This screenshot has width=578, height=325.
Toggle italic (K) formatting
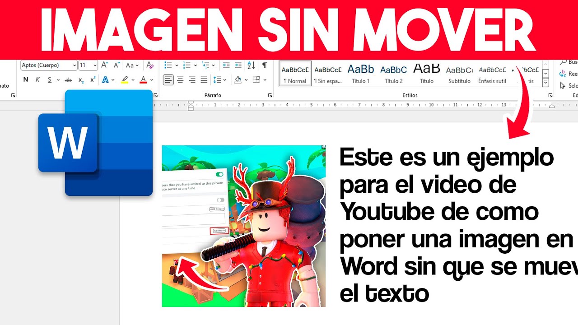[x=37, y=80]
